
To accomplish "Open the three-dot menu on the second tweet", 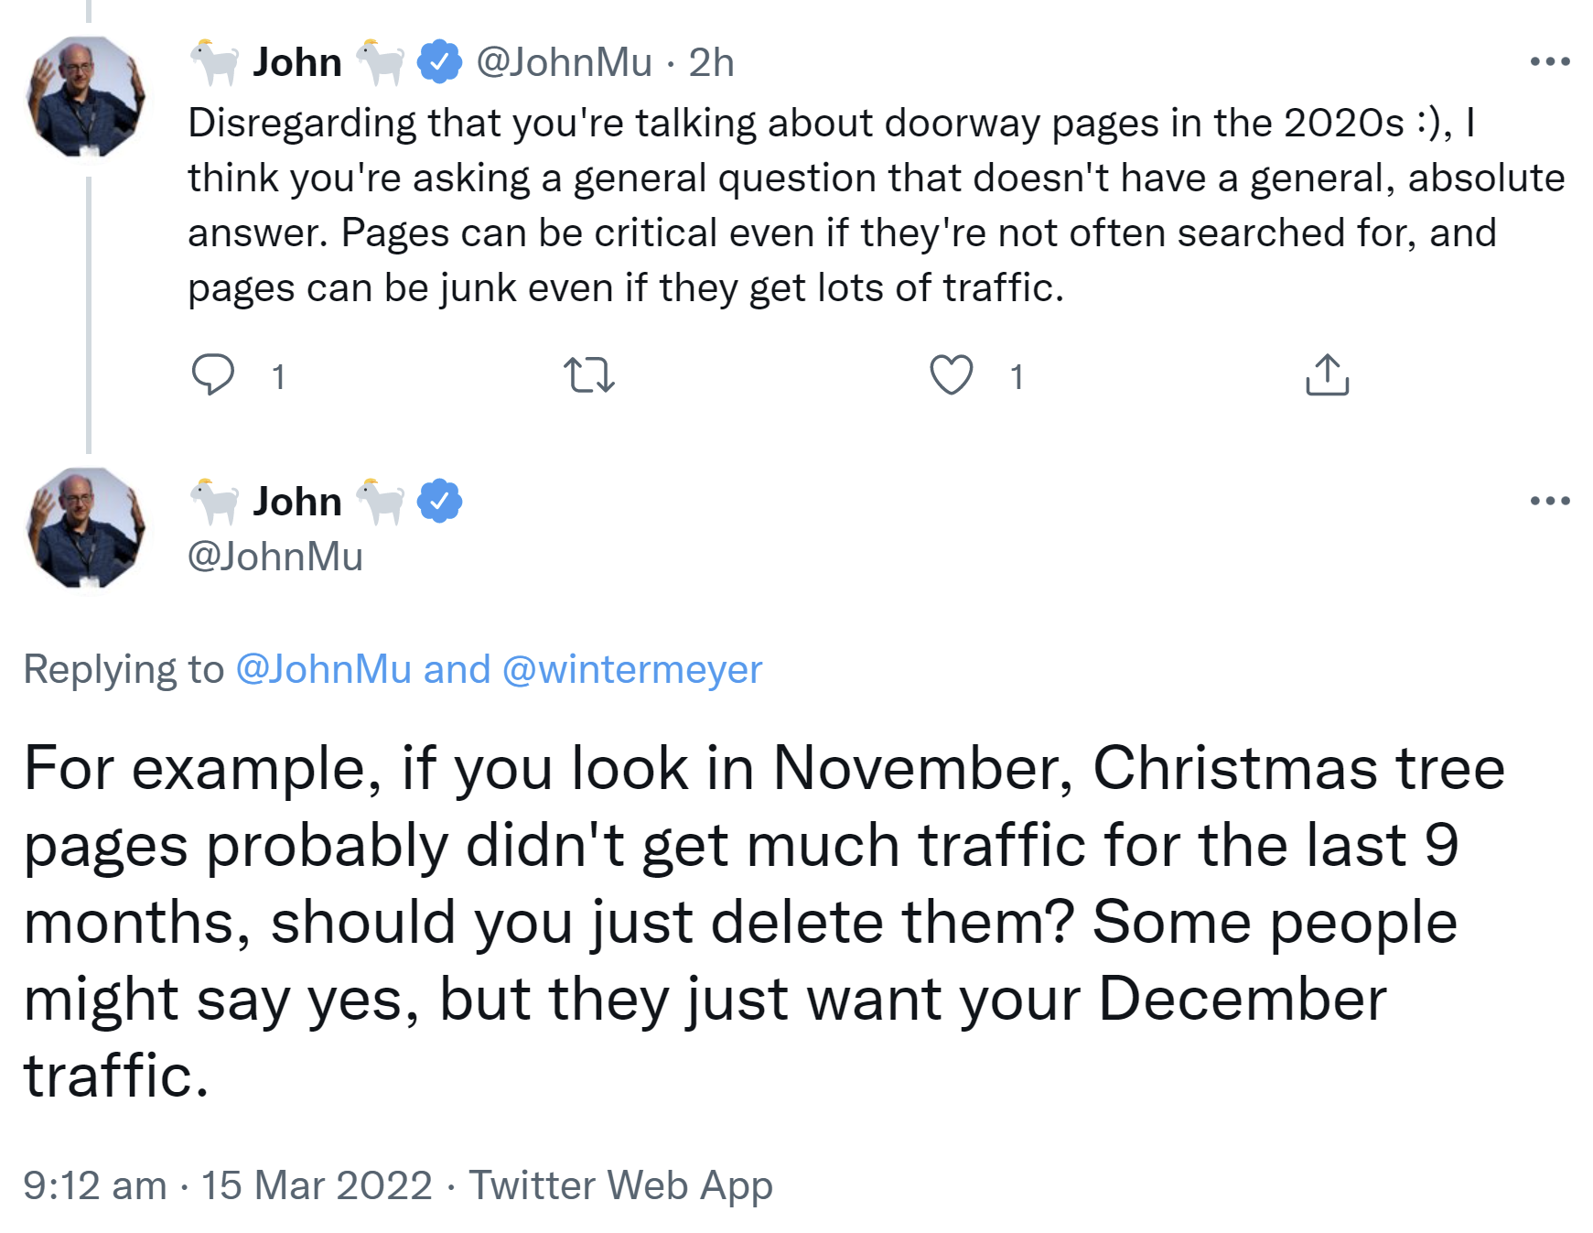I will [x=1550, y=501].
